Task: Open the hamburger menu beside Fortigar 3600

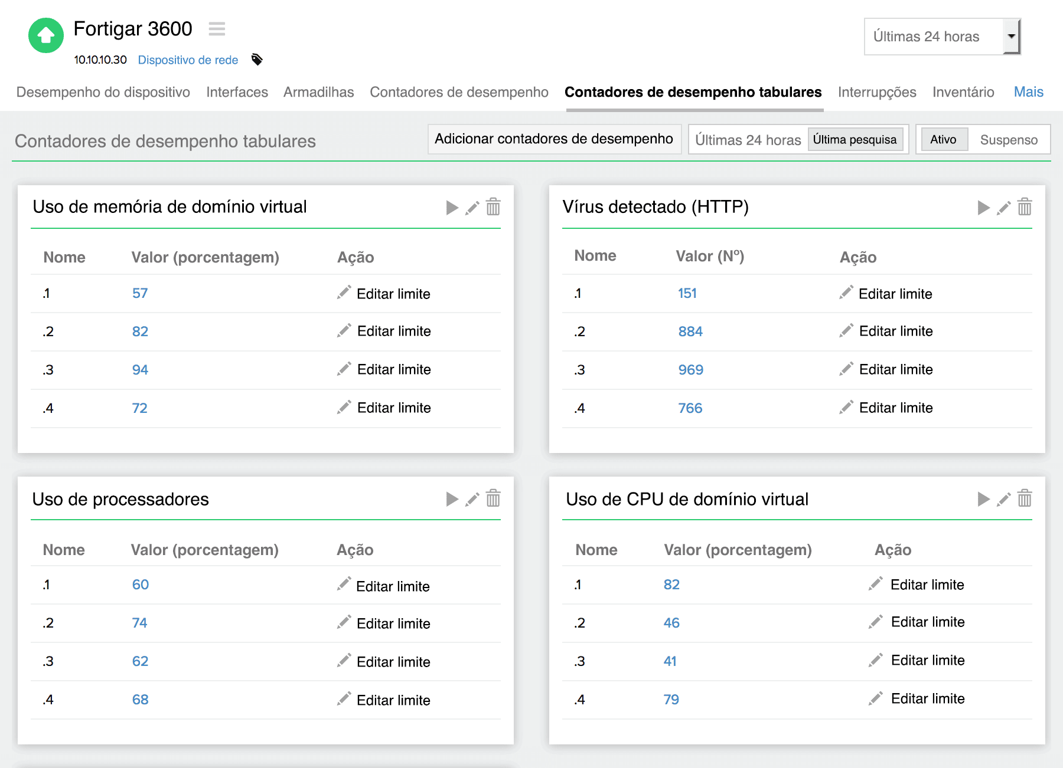Action: (x=217, y=29)
